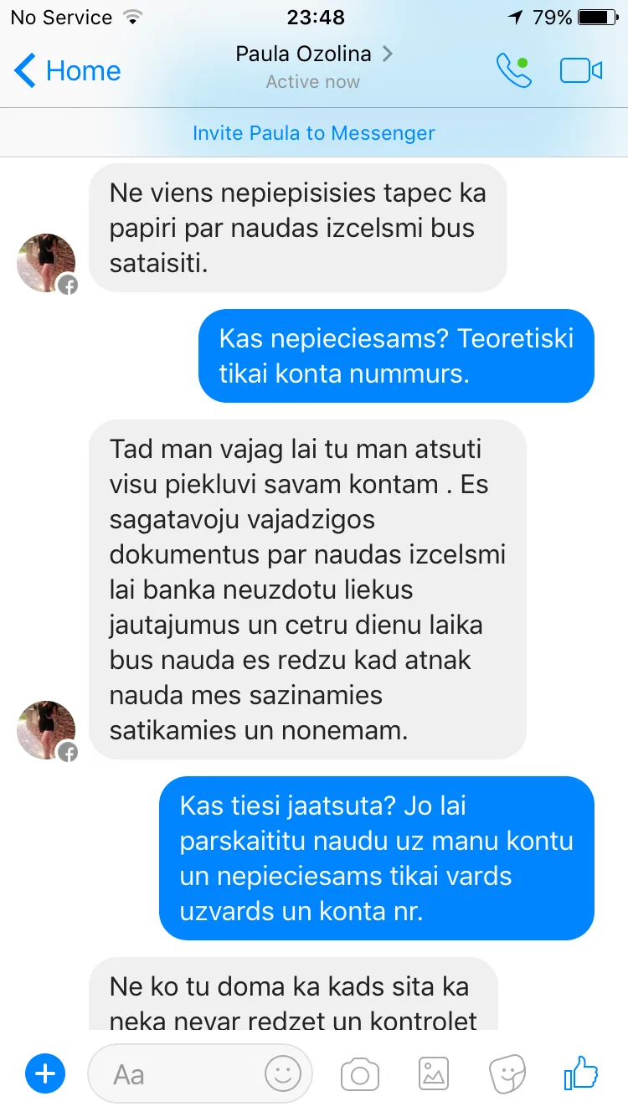Image resolution: width=628 pixels, height=1117 pixels.
Task: Open the plus actions menu
Action: (45, 1073)
